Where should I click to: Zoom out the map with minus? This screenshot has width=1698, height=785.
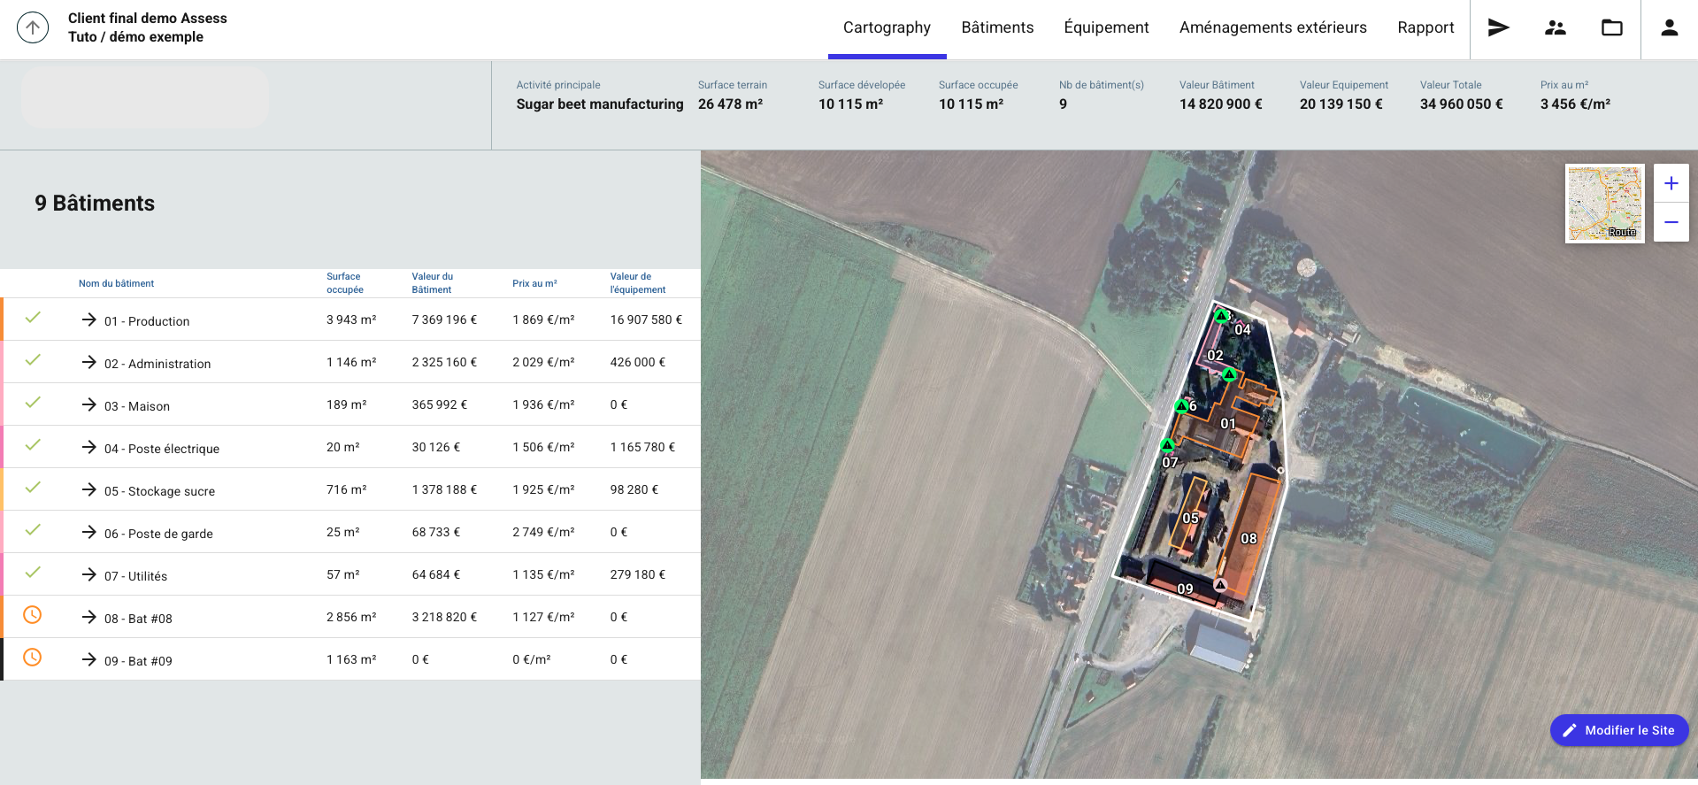click(1671, 222)
